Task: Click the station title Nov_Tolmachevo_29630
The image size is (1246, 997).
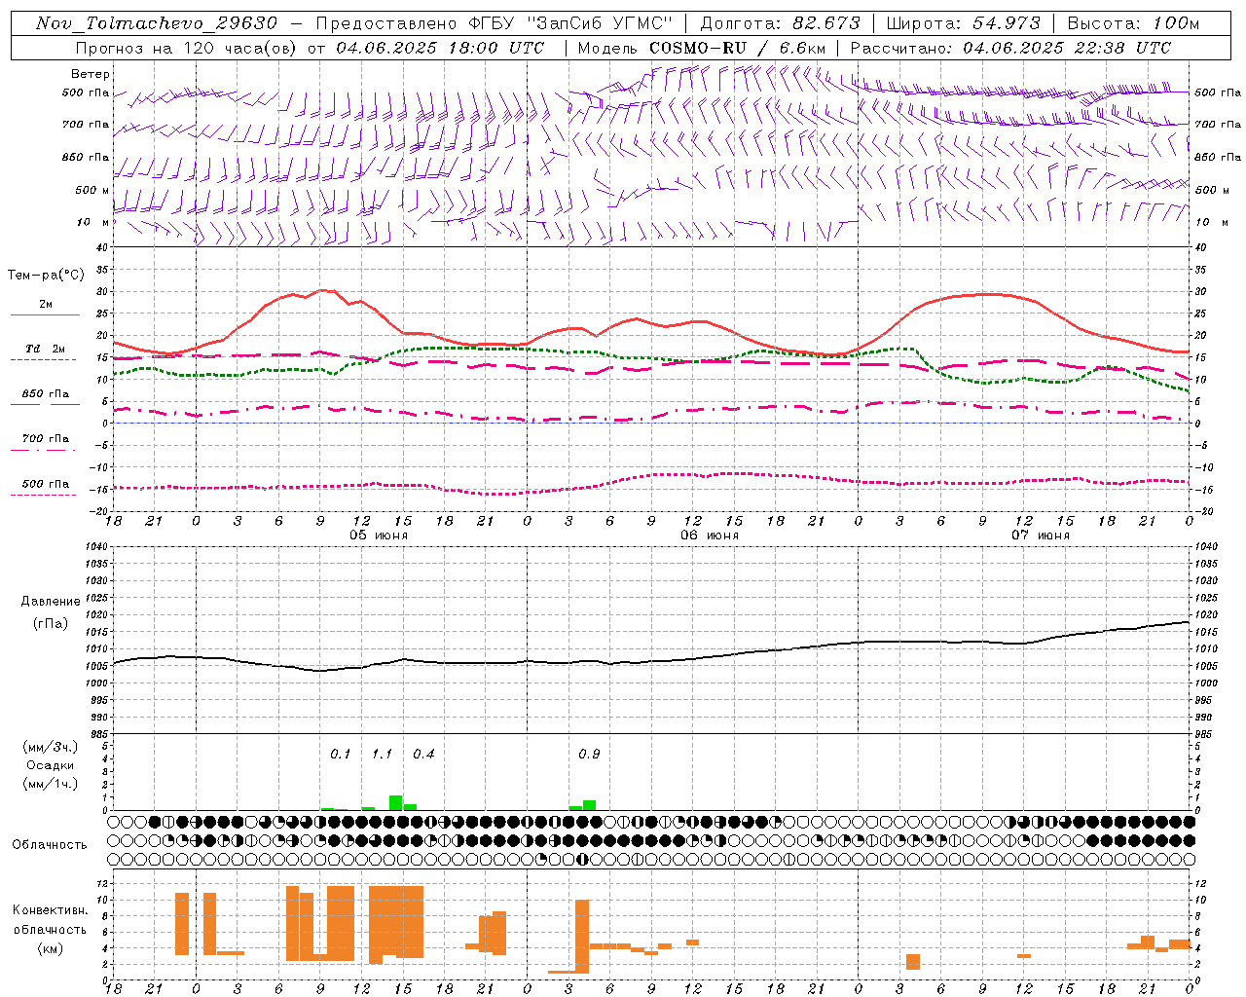Action: 157,23
